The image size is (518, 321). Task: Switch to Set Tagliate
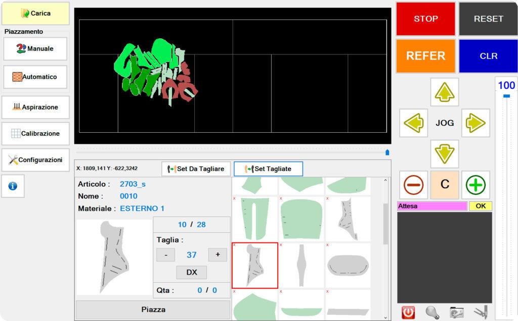(x=268, y=169)
